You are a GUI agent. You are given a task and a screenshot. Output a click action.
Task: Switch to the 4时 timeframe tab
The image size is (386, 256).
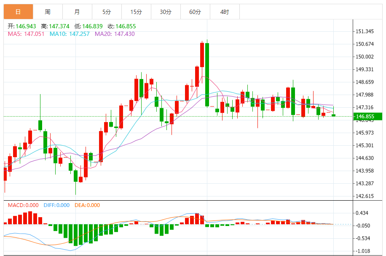pyautogui.click(x=225, y=11)
